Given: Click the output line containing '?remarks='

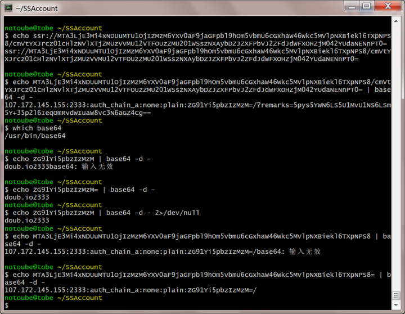Looking at the screenshot, I should (x=197, y=105).
